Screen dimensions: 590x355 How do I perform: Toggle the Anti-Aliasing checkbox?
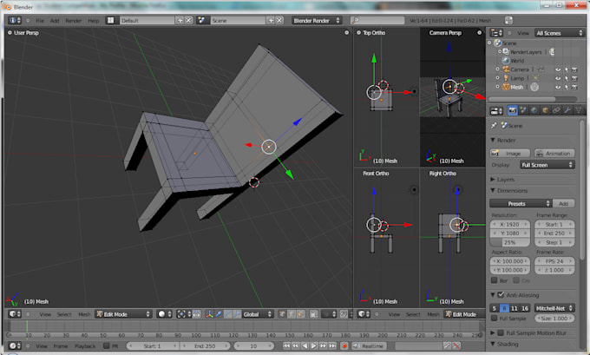click(x=501, y=295)
